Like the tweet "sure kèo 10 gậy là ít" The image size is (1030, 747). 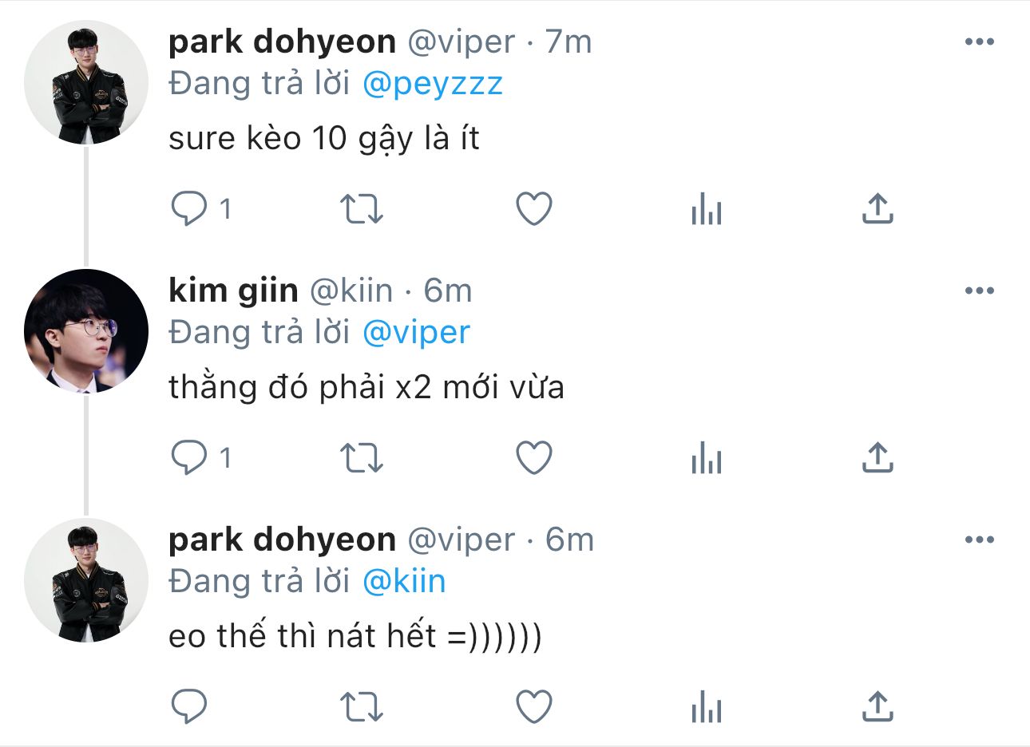coord(534,209)
